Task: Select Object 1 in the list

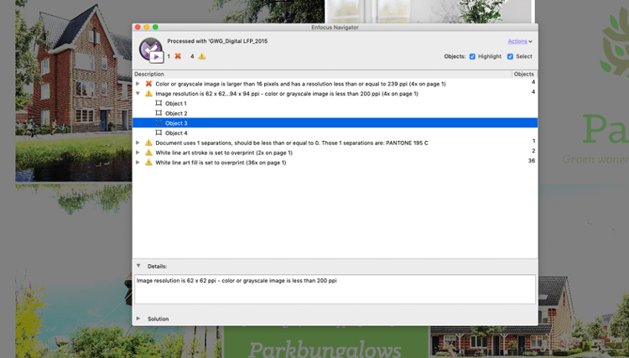Action: point(175,103)
